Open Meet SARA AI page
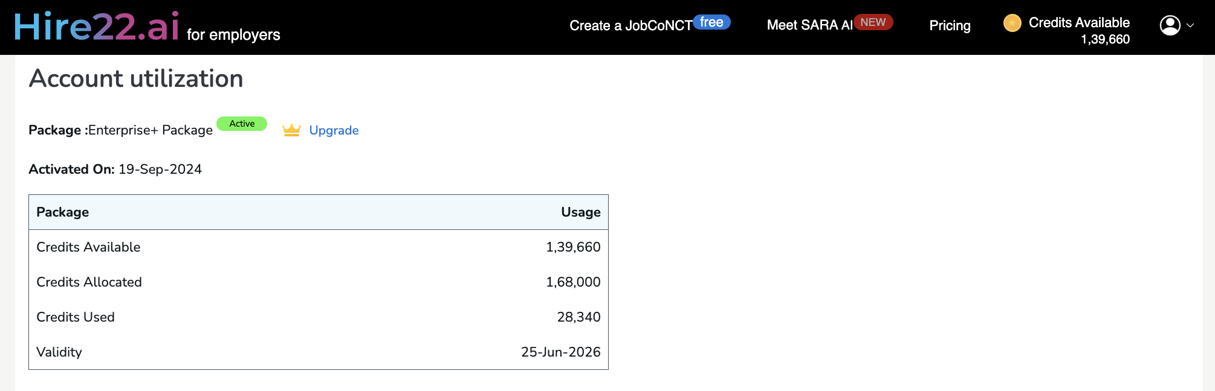This screenshot has width=1215, height=391. (809, 25)
